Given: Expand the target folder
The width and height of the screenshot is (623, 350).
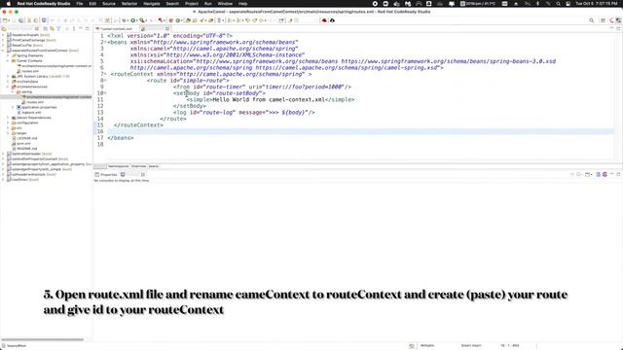Looking at the screenshot, I should (x=9, y=133).
